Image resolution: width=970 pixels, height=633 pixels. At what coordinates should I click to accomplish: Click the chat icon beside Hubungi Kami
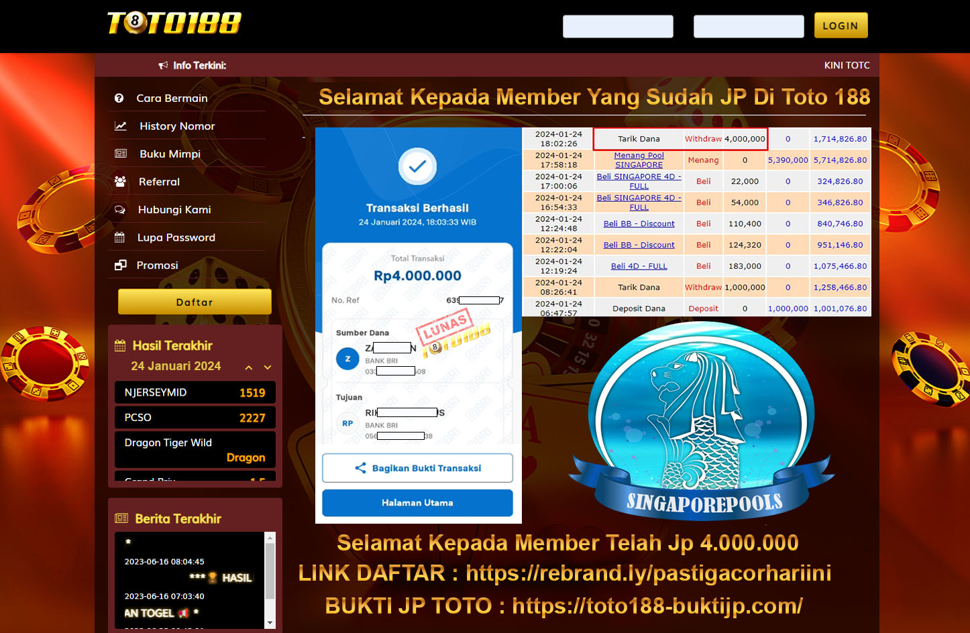120,209
